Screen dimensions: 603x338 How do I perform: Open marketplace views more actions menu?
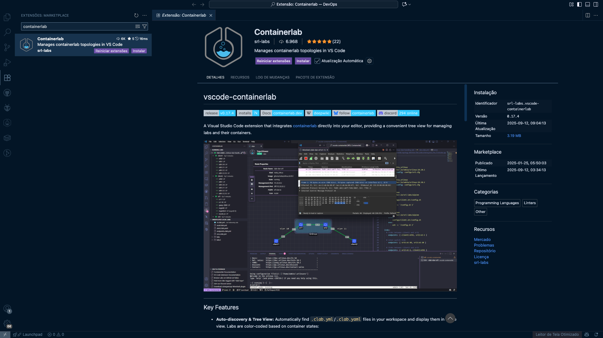point(145,15)
